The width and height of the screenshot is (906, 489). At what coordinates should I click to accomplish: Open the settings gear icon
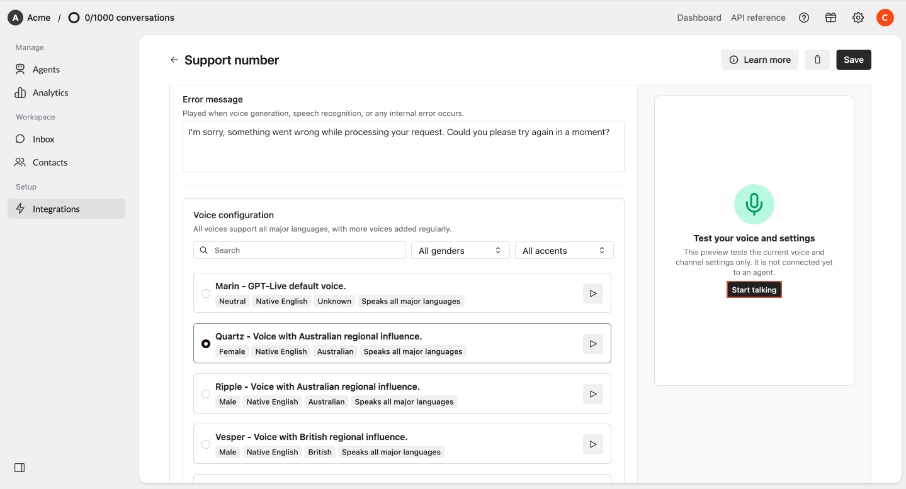[x=858, y=18]
